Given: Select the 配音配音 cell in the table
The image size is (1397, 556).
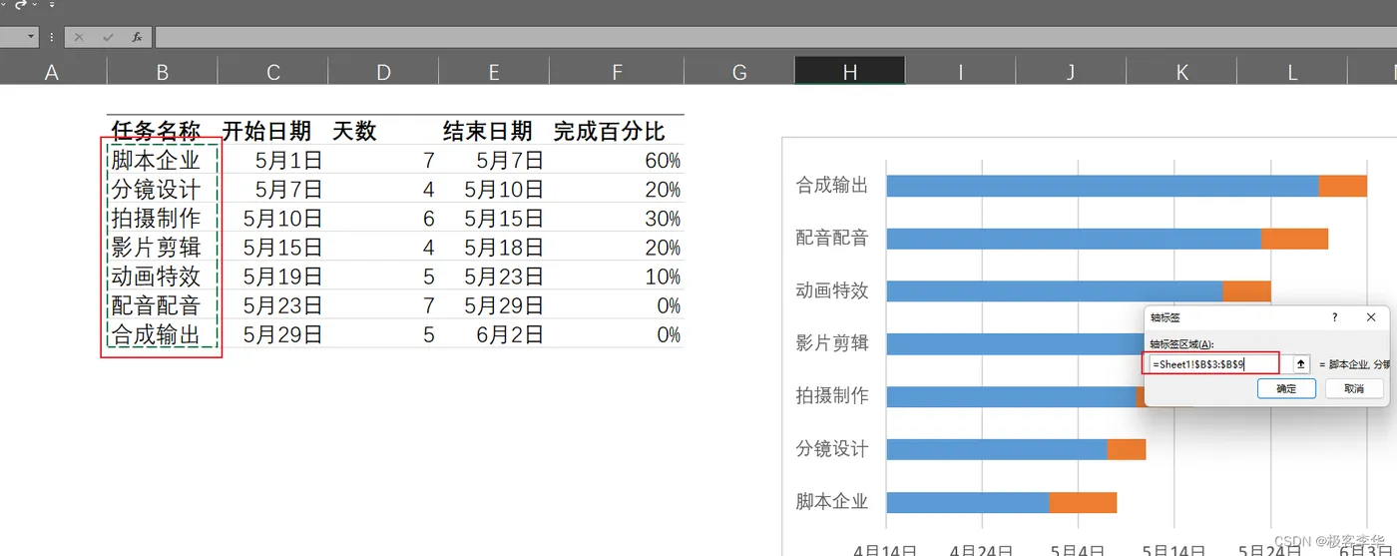Looking at the screenshot, I should coord(162,304).
